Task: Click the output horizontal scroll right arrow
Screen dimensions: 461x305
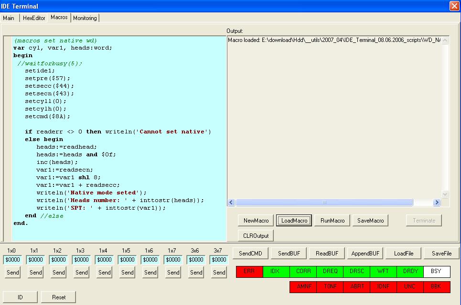Action: tap(437, 203)
